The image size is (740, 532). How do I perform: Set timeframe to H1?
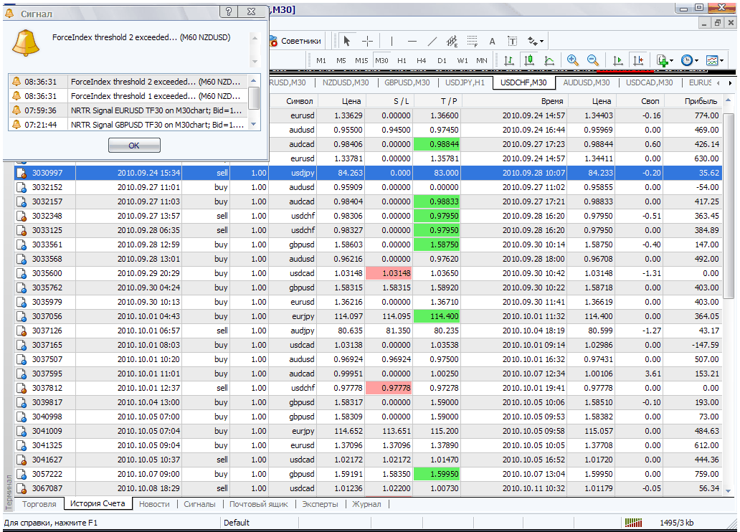tap(402, 60)
